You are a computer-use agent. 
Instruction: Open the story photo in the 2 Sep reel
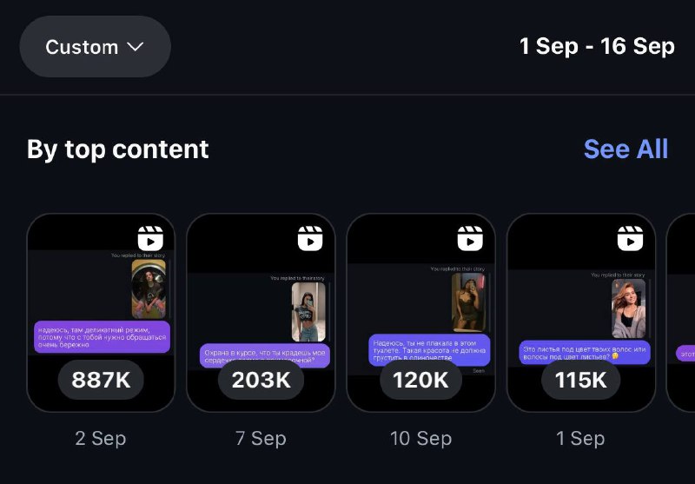pos(149,289)
